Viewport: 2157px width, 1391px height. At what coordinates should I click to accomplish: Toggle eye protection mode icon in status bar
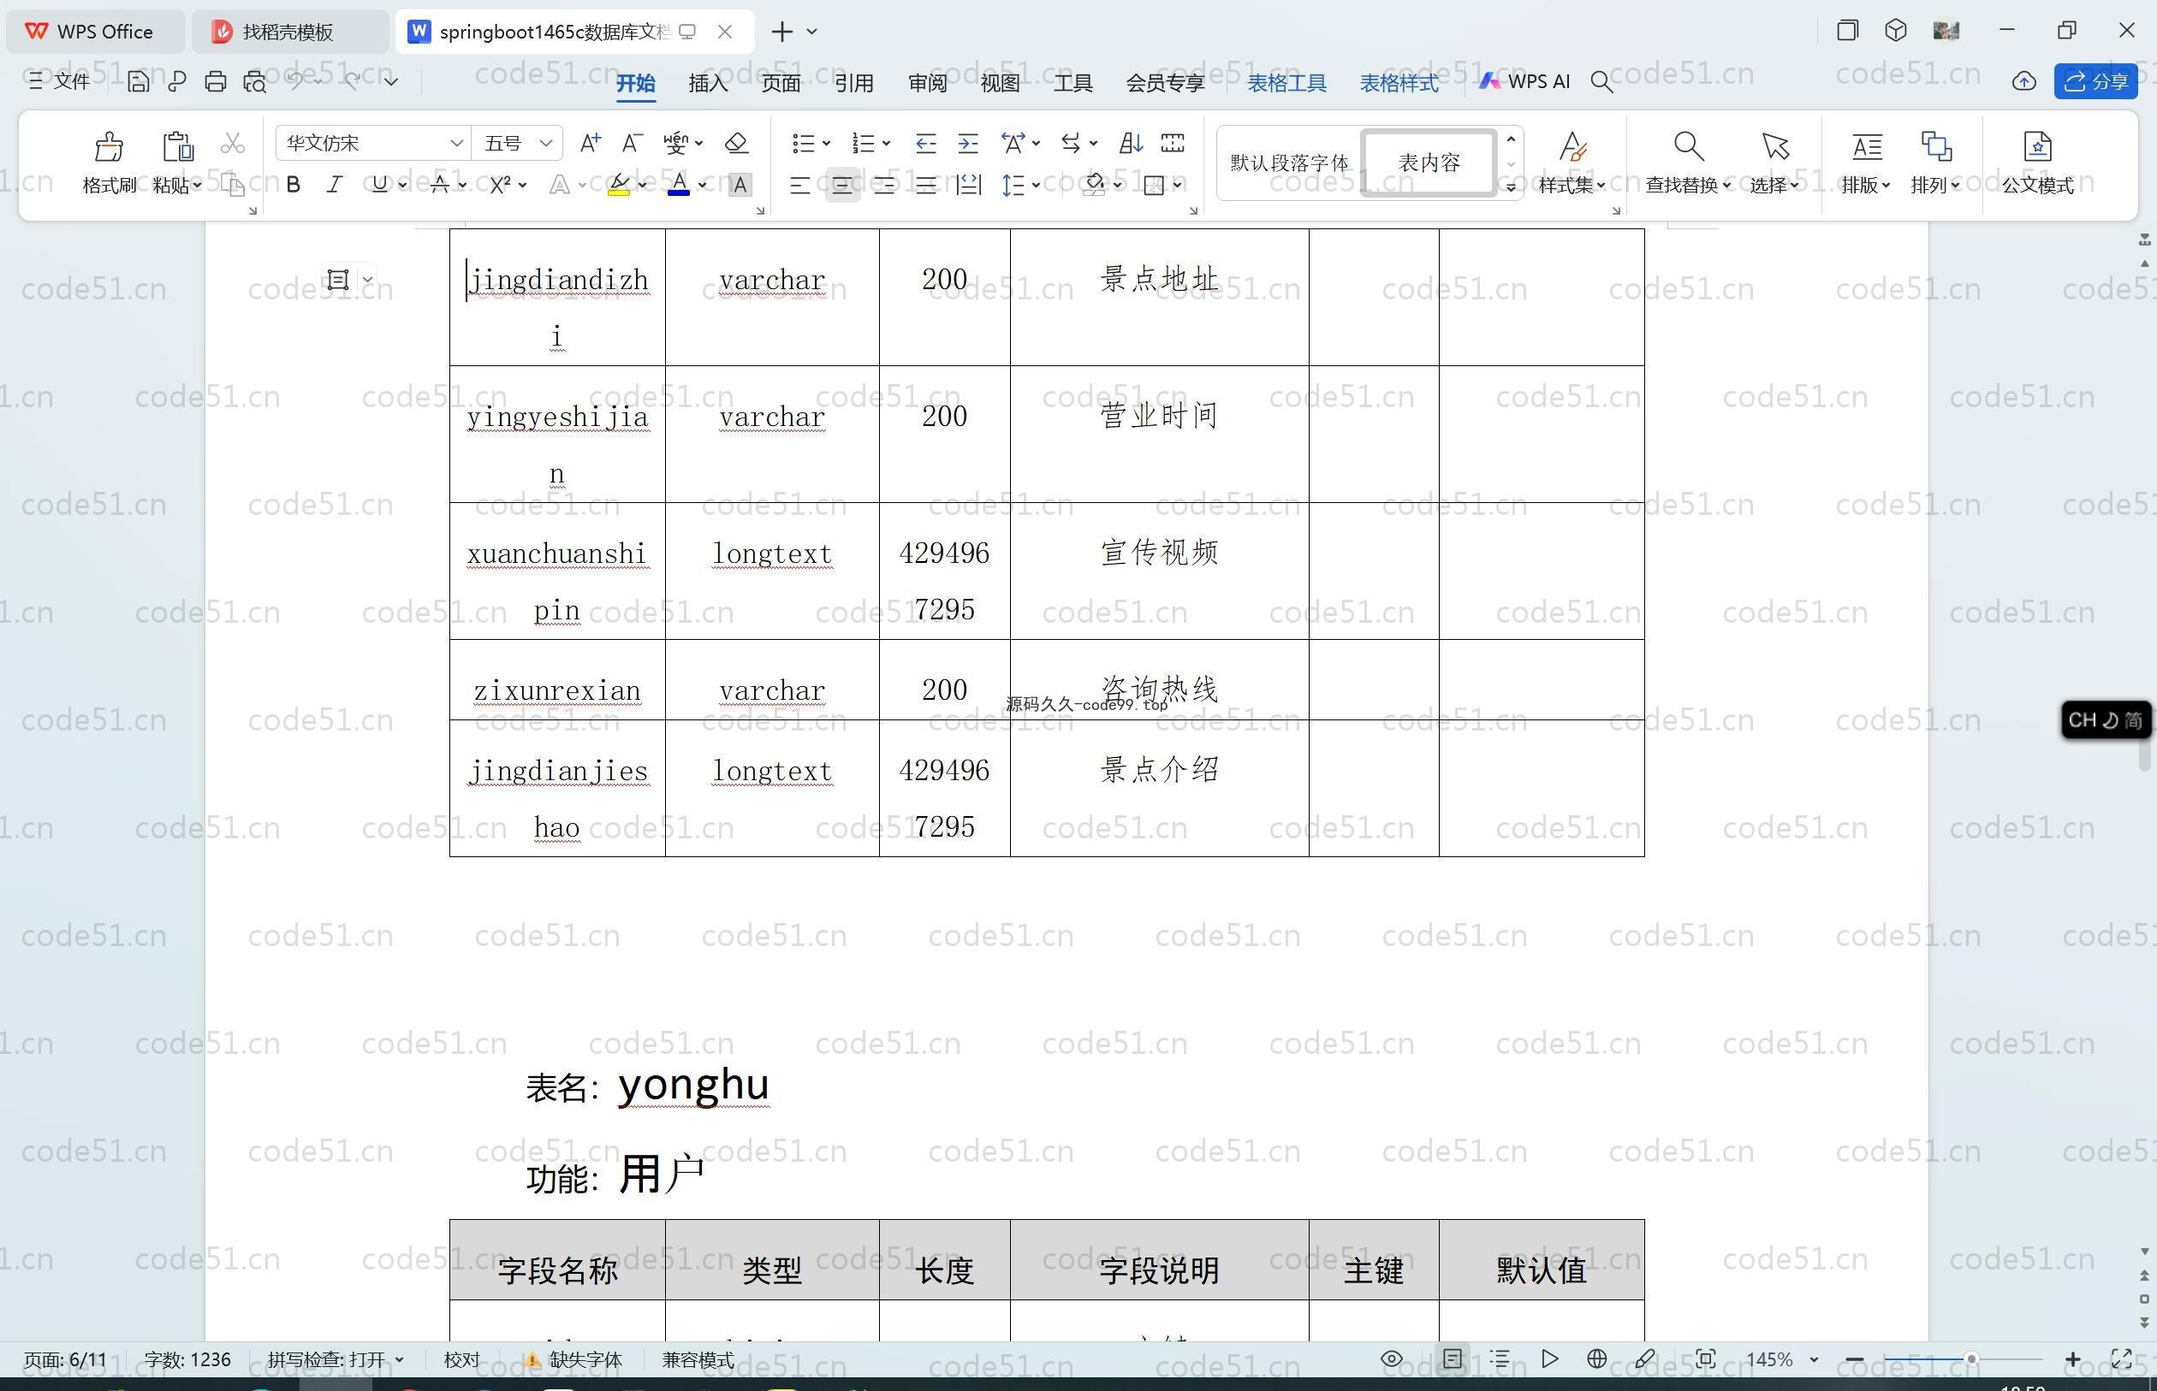pos(1392,1359)
